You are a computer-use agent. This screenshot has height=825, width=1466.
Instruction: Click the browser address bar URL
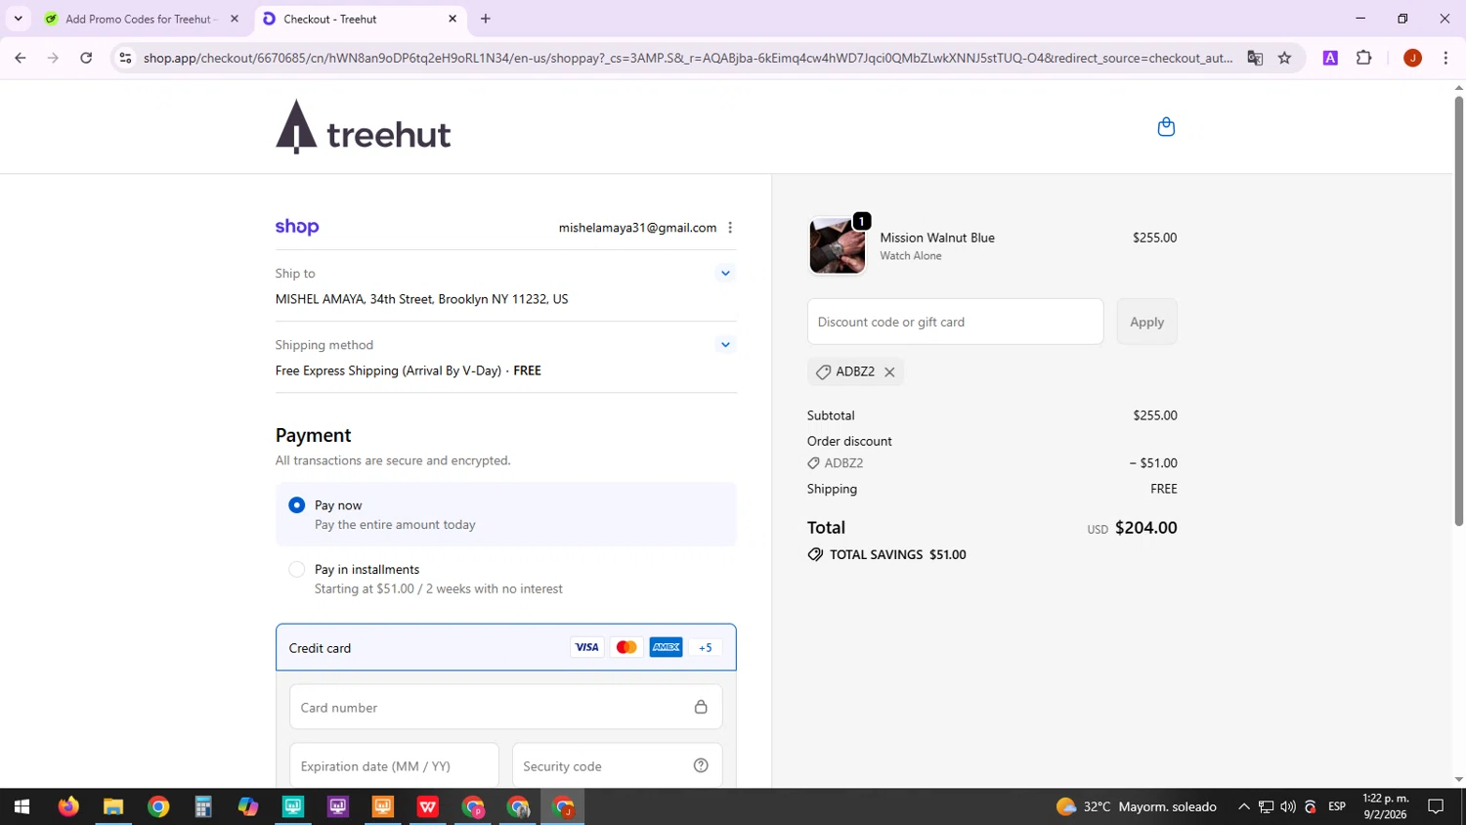(x=688, y=58)
